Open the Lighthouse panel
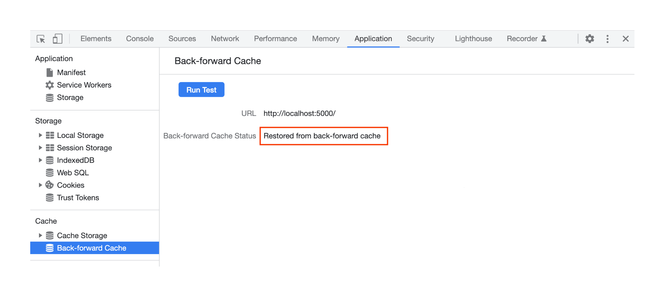 pyautogui.click(x=473, y=39)
